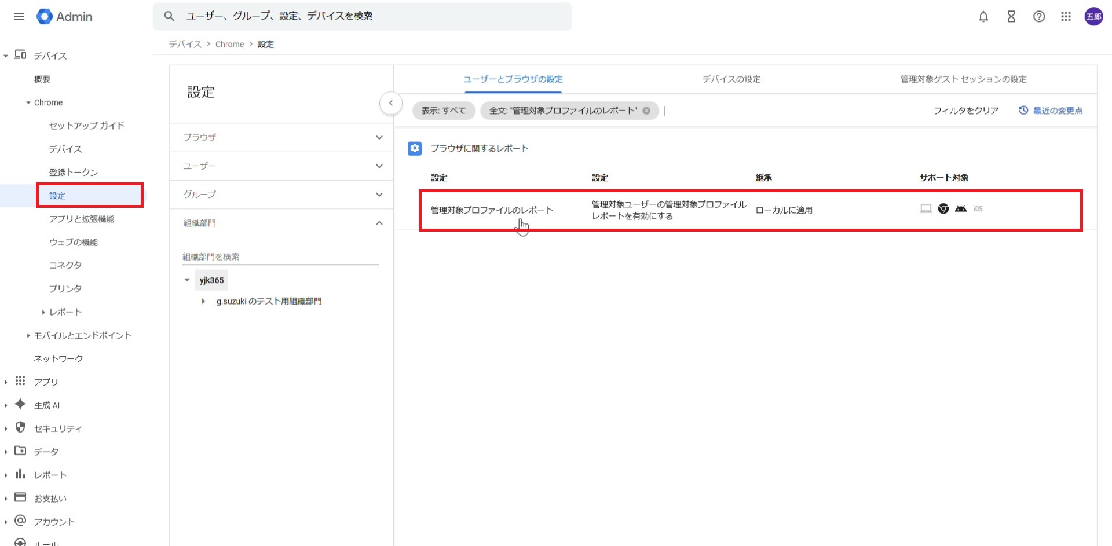Collapse the settings side panel arrow
This screenshot has width=1112, height=546.
(x=391, y=103)
